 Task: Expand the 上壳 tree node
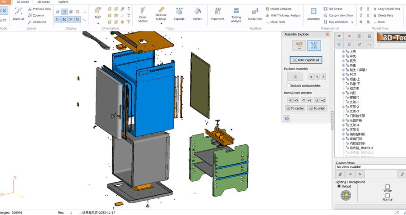click(x=343, y=52)
